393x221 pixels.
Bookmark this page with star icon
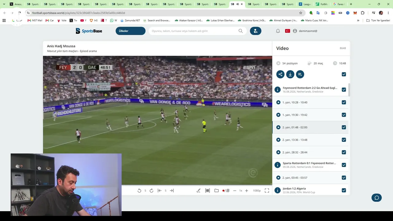tap(301, 13)
